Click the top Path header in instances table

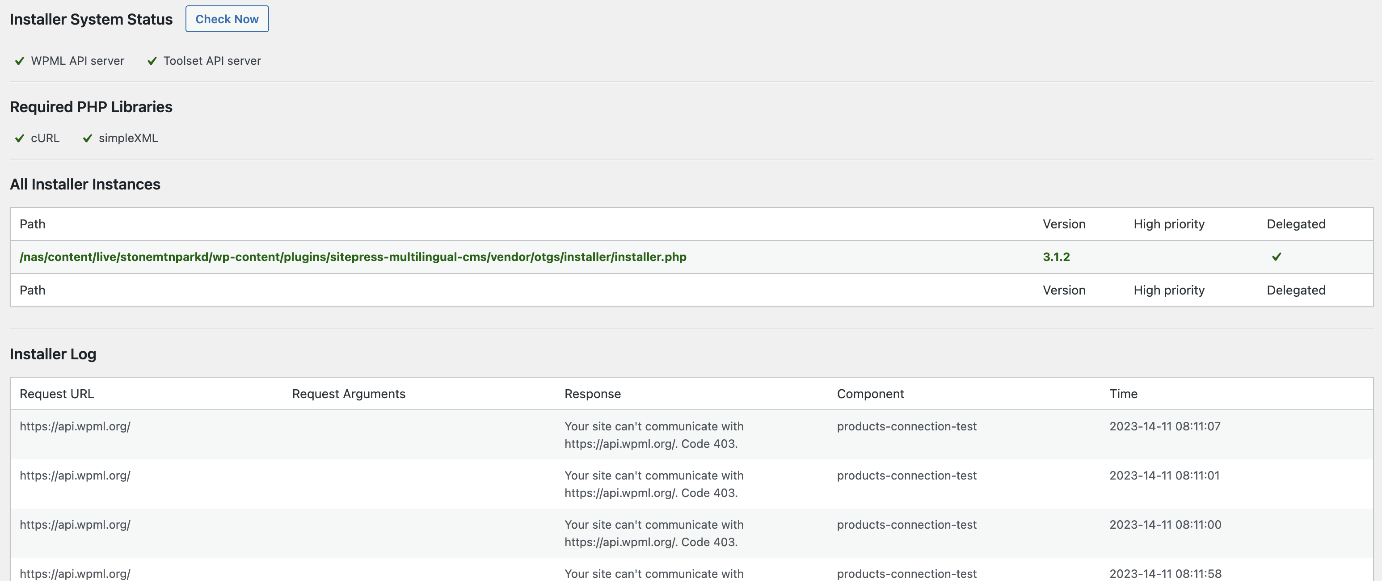(x=33, y=224)
